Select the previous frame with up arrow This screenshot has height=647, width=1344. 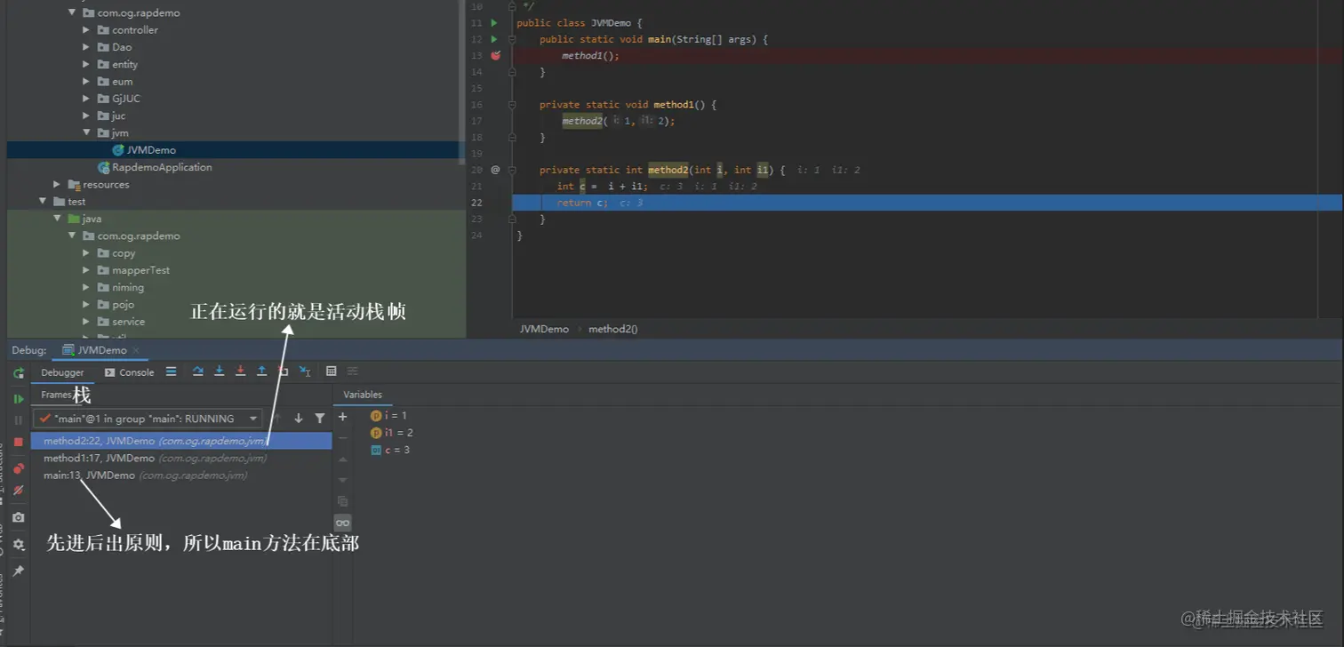(277, 419)
